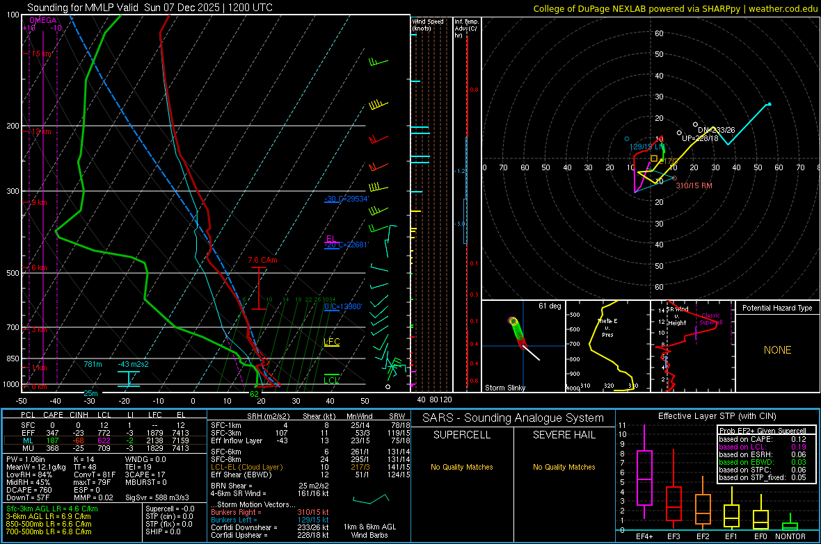Select the SFC parcel row label
The image size is (821, 544).
[x=28, y=425]
